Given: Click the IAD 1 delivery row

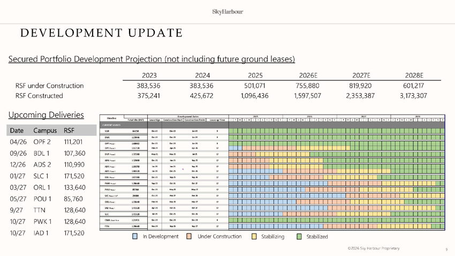Looking at the screenshot, I should (45, 233).
